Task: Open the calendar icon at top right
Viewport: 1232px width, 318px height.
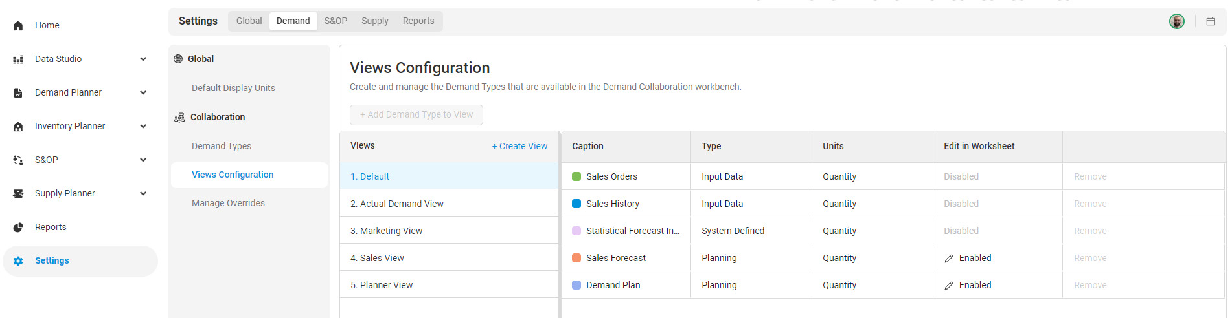Action: tap(1210, 21)
